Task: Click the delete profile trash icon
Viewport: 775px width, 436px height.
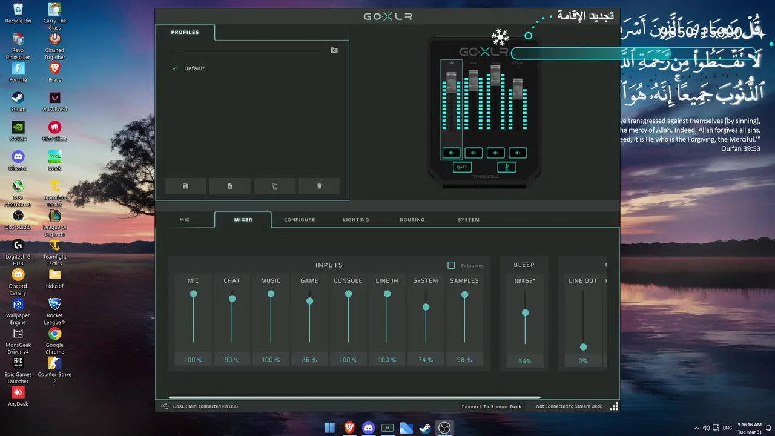Action: (319, 186)
